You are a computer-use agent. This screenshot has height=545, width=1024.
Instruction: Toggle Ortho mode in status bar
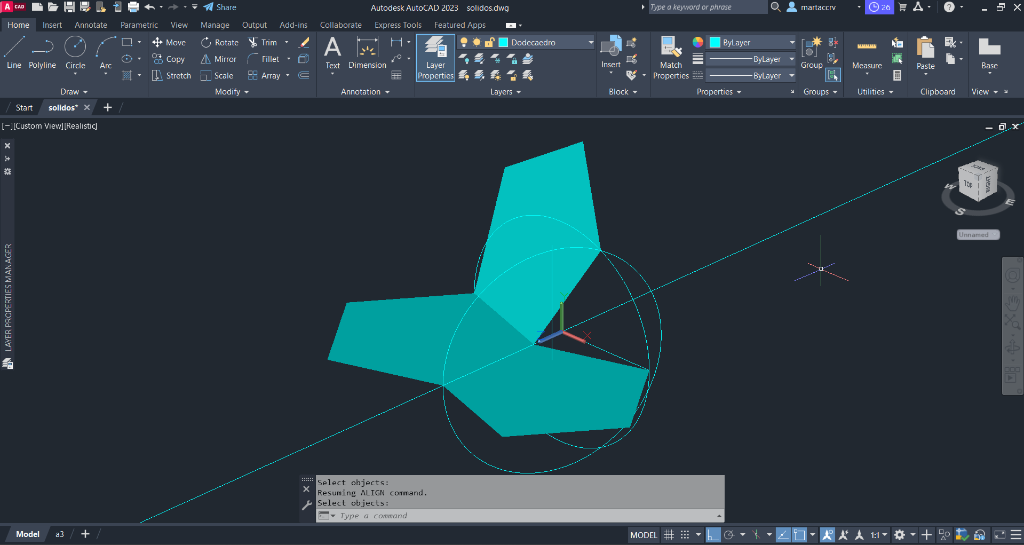point(713,535)
